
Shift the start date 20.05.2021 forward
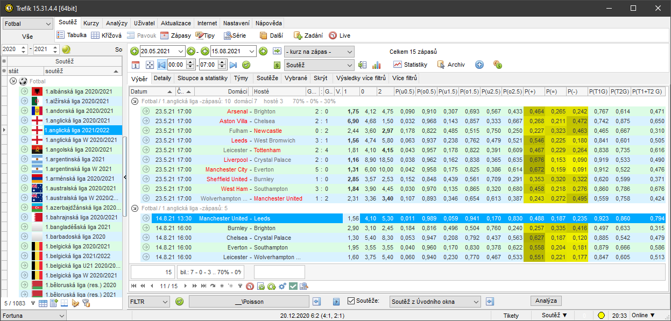tap(191, 51)
